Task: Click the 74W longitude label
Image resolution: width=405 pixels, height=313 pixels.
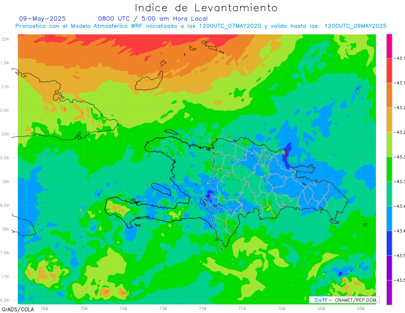Action: pos(124,308)
